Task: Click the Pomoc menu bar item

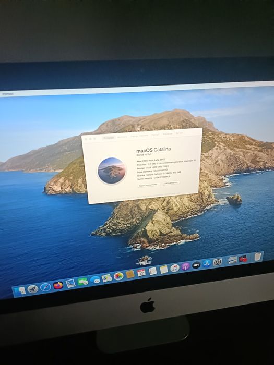Action: tap(7, 94)
